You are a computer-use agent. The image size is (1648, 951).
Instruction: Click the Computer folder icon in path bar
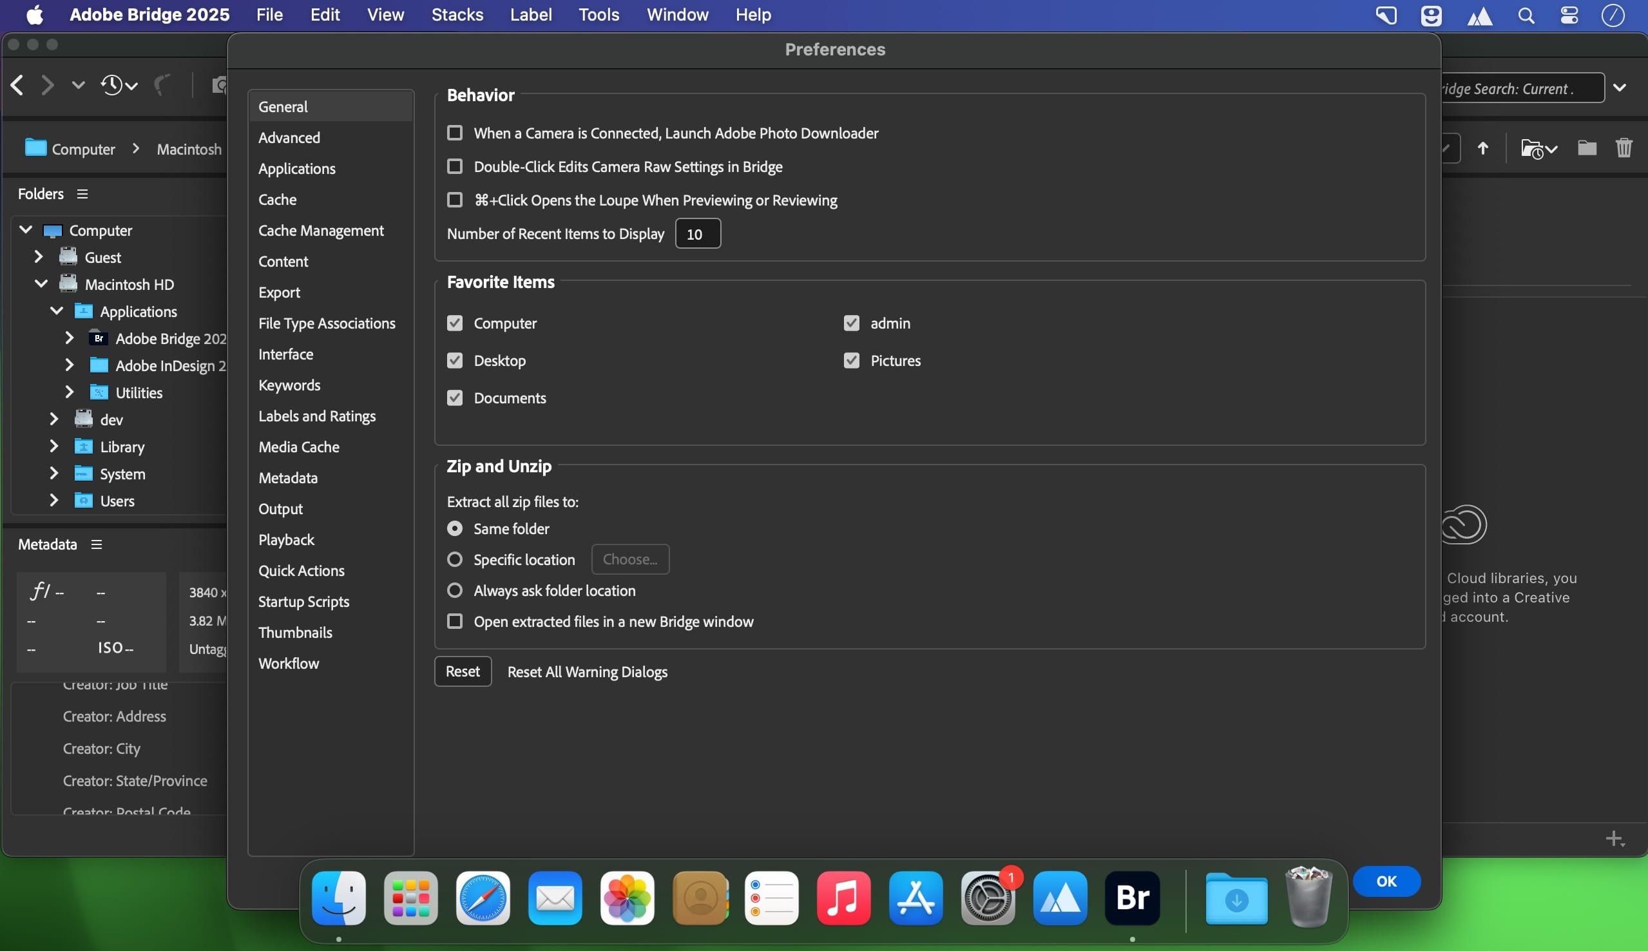tap(35, 148)
